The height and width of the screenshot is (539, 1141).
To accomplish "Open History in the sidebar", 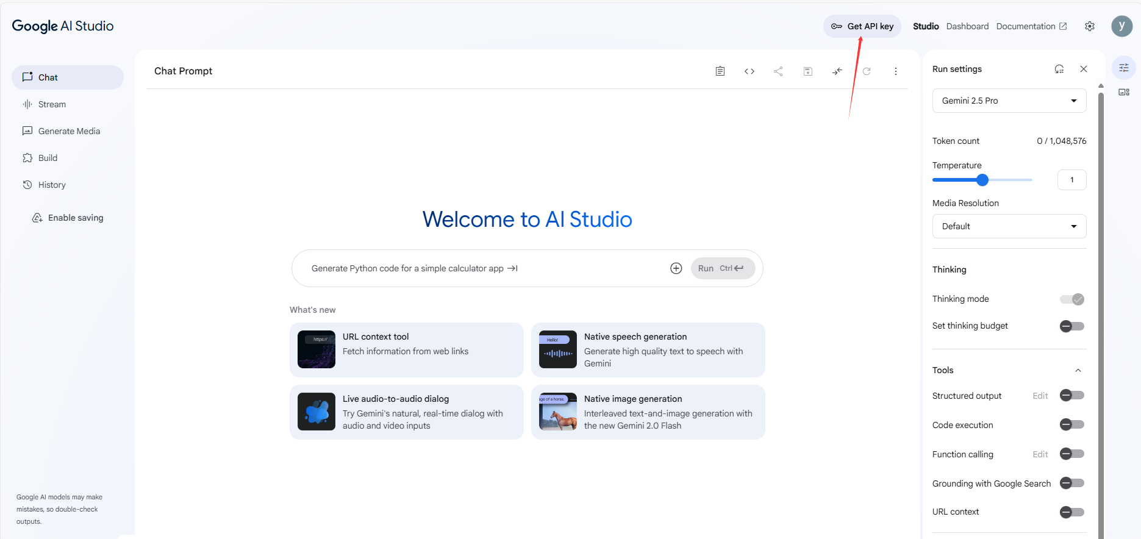I will 68,185.
